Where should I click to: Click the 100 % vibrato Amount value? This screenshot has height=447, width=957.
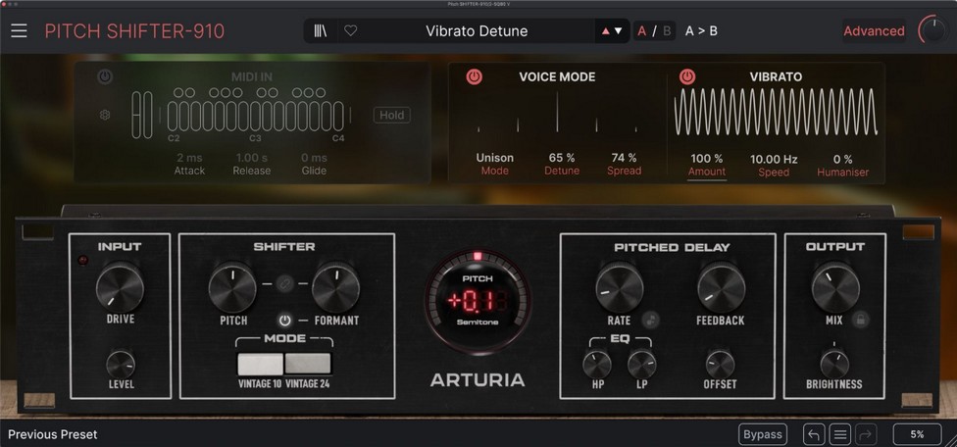click(x=707, y=159)
